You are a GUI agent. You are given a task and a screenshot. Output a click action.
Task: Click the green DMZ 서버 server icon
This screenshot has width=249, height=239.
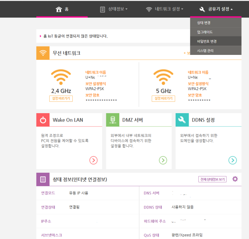(113, 120)
